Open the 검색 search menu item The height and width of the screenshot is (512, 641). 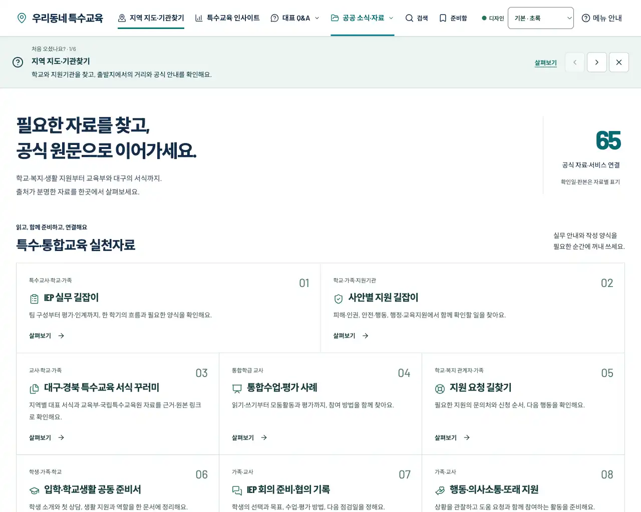416,18
